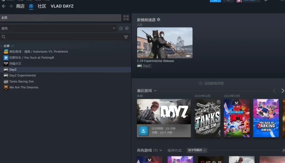285x163 pixels.
Task: Select the 主页 home bar
Action: pyautogui.click(x=61, y=18)
